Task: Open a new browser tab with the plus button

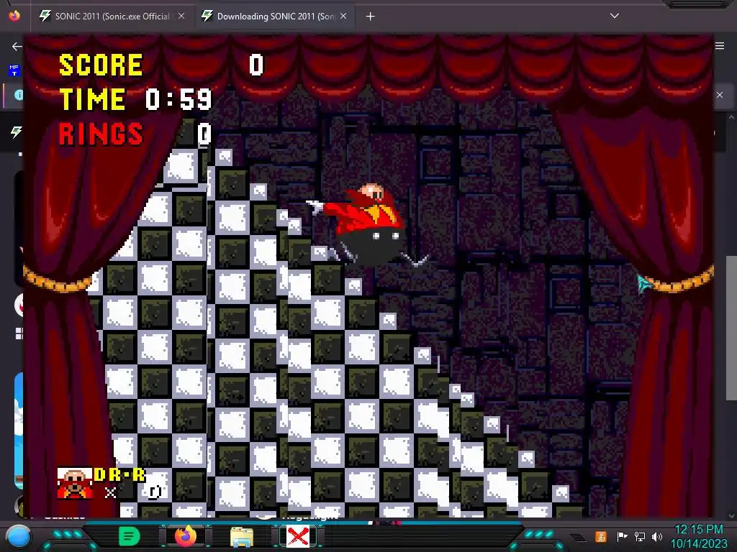Action: (371, 17)
